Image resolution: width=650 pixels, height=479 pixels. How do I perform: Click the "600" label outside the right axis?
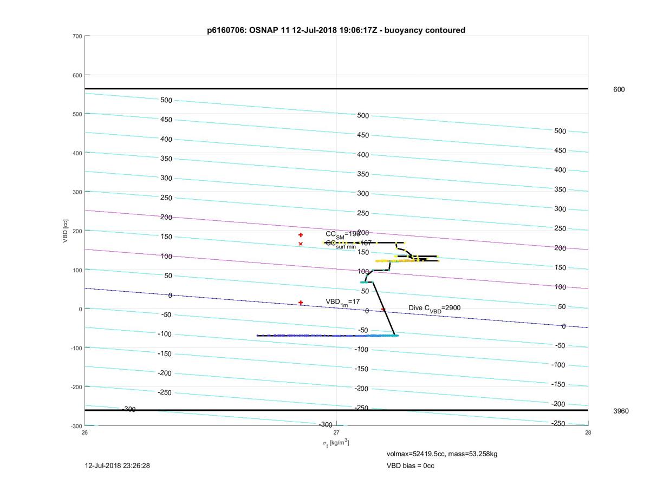click(619, 90)
